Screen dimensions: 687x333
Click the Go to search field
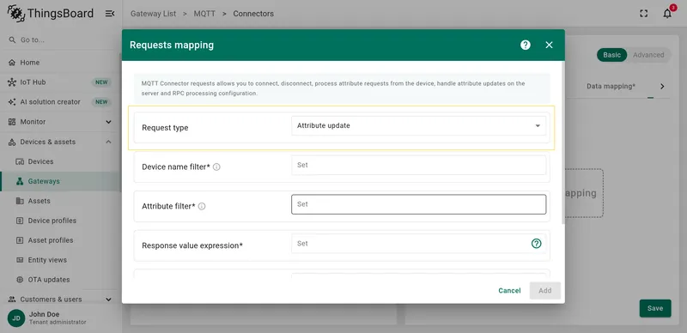tap(61, 39)
